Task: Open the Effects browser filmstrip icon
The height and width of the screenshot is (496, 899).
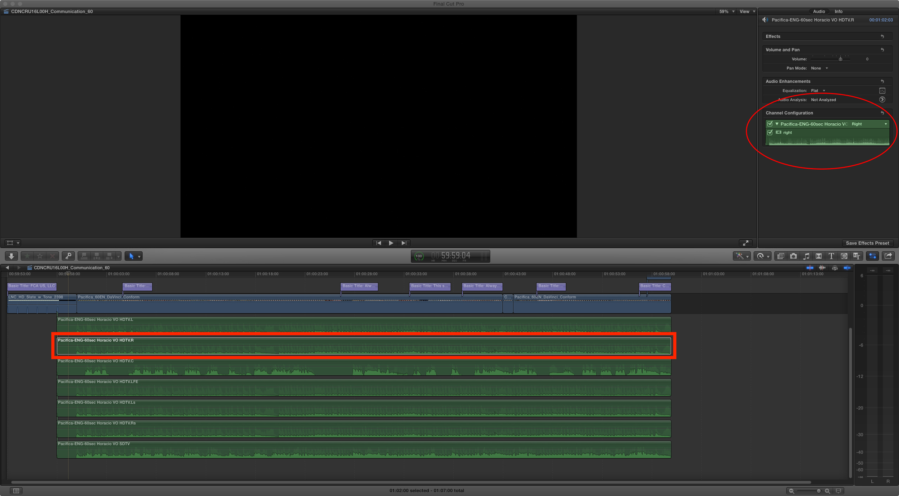Action: 781,256
